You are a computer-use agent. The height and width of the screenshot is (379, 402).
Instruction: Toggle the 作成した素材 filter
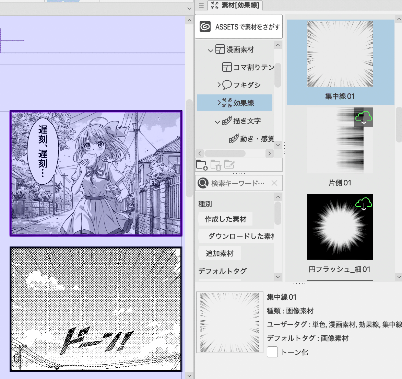coord(225,219)
